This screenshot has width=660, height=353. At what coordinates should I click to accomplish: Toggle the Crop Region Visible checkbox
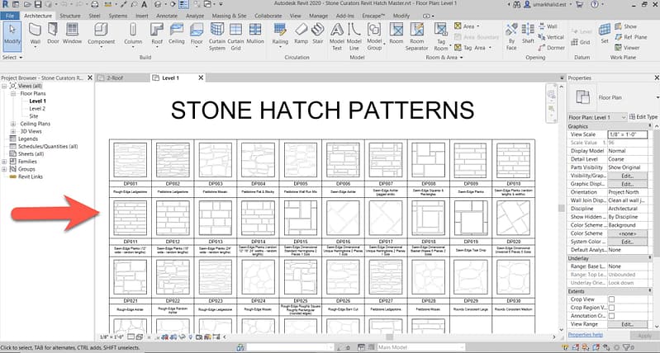pyautogui.click(x=611, y=307)
